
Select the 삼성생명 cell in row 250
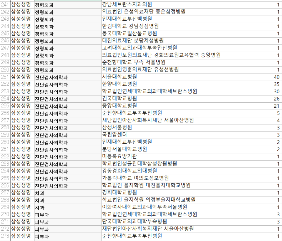point(22,70)
